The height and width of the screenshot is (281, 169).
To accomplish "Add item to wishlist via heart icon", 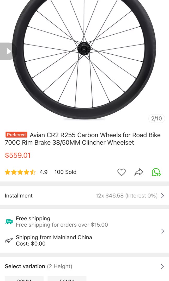I will click(122, 172).
